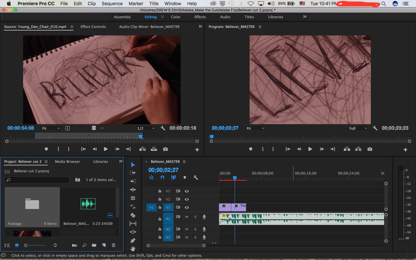The image size is (416, 260).
Task: Click Project panel search field
Action: coord(37,180)
